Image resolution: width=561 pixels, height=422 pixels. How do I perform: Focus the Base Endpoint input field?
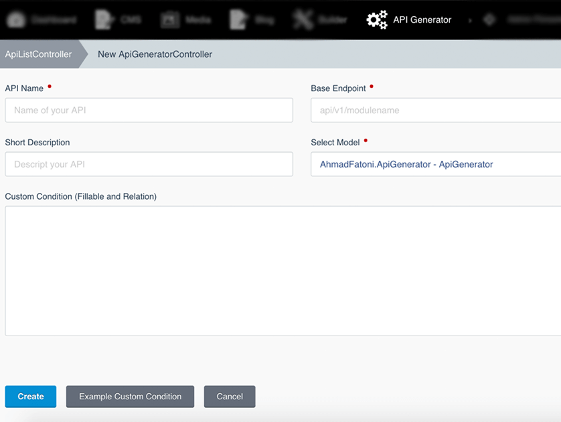click(436, 111)
